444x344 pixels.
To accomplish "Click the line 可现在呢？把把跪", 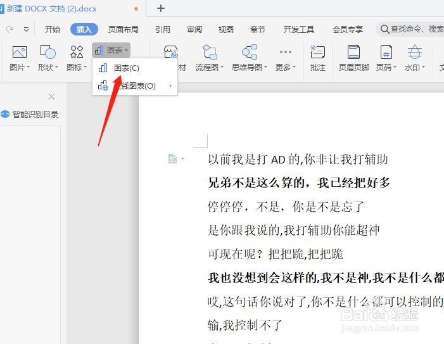I will [276, 254].
